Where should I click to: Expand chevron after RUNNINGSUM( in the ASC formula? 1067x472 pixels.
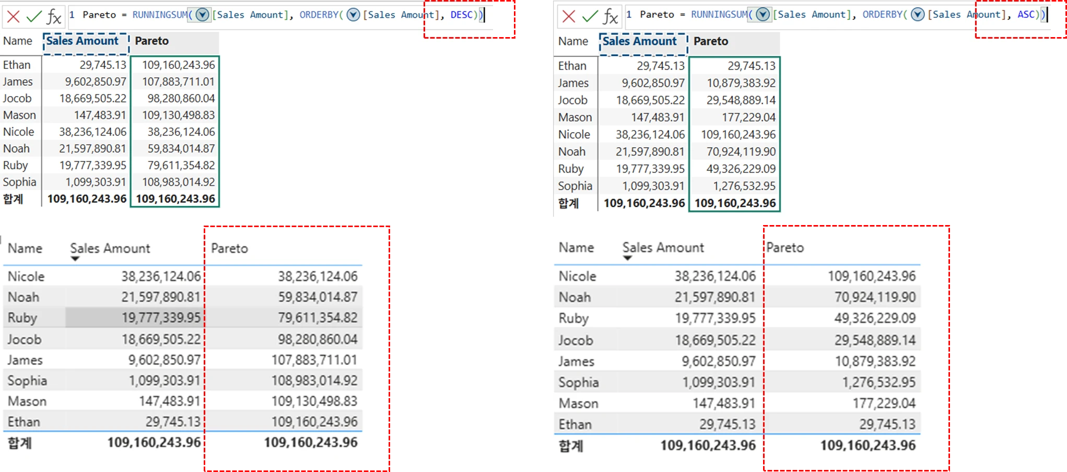tap(763, 15)
